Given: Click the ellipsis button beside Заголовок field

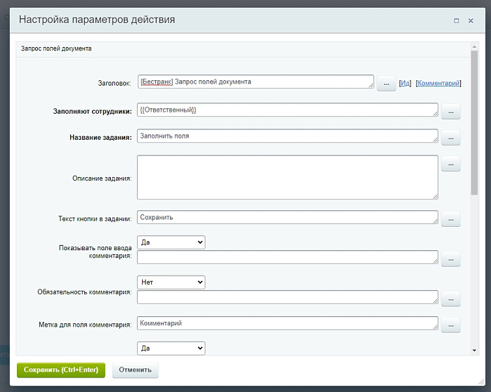Looking at the screenshot, I should click(x=386, y=84).
